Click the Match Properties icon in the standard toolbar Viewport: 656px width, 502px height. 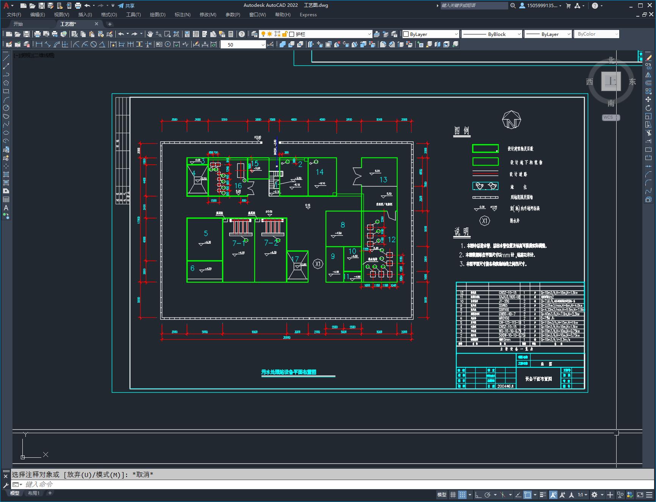[100, 34]
